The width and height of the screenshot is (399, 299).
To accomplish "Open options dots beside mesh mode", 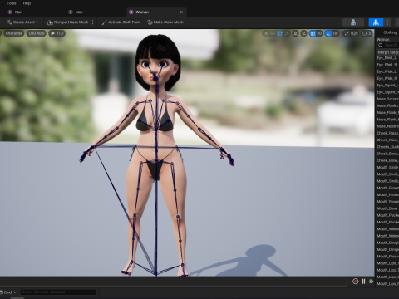I will pos(387,22).
